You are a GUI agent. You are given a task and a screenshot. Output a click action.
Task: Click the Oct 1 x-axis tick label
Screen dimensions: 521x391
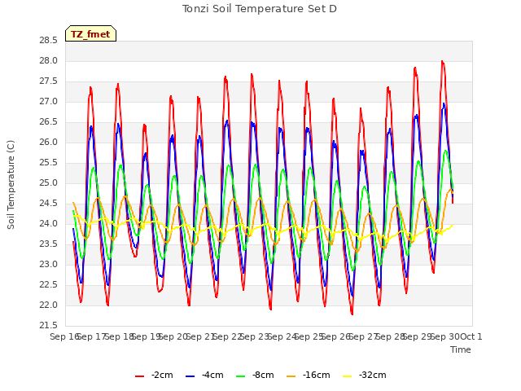pyautogui.click(x=471, y=336)
